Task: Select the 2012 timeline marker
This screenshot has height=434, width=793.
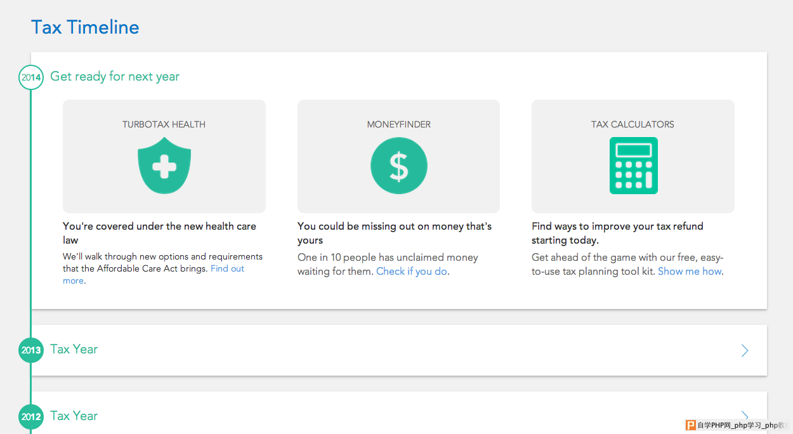Action: [x=31, y=417]
